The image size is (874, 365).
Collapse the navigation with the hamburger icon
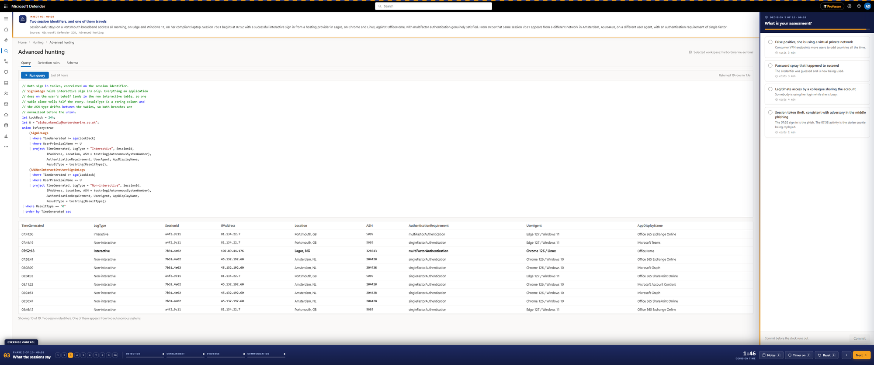click(x=6, y=19)
